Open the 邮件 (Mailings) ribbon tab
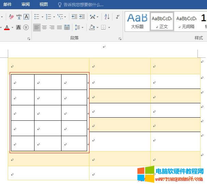This screenshot has width=207, height=185. [8, 4]
